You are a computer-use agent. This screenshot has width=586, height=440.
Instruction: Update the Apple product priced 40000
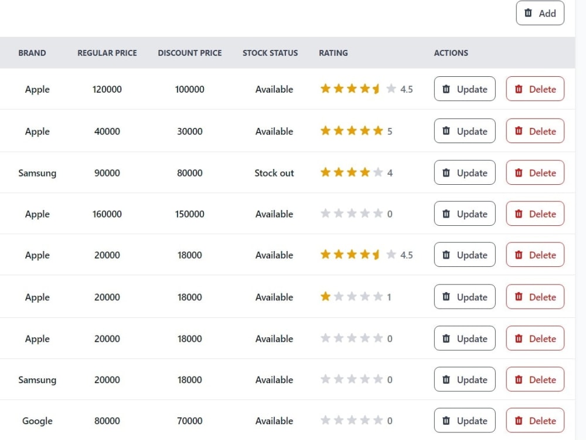(465, 131)
